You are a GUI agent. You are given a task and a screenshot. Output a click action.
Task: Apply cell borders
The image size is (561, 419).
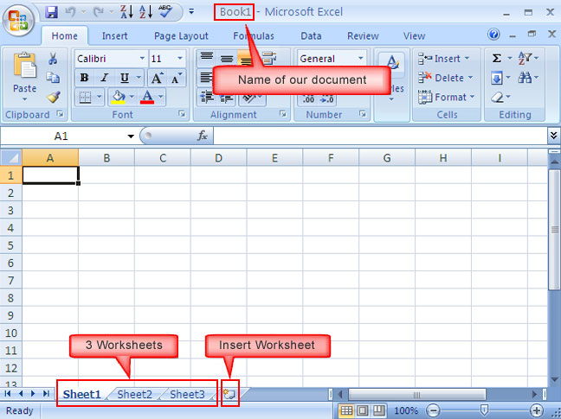85,97
